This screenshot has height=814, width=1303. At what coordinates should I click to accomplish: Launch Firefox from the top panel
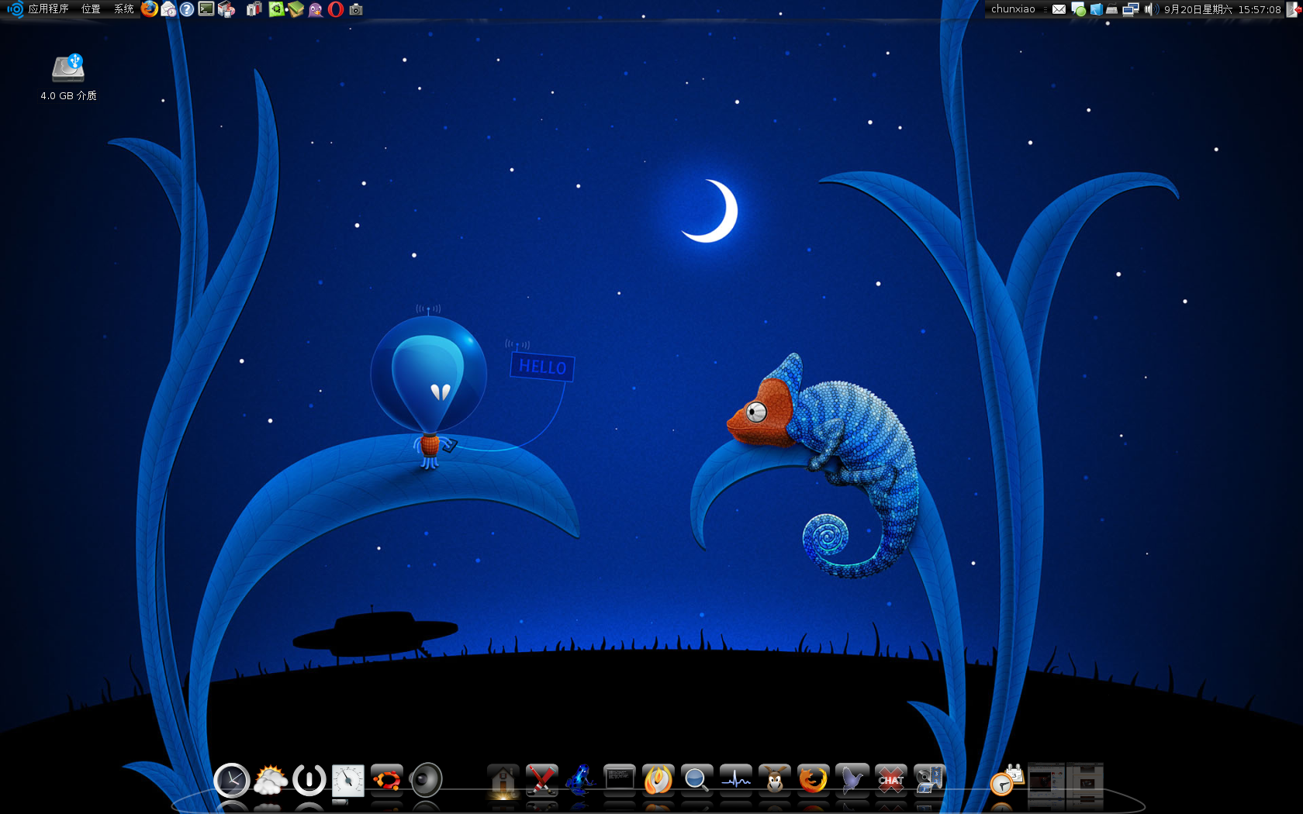[x=150, y=9]
